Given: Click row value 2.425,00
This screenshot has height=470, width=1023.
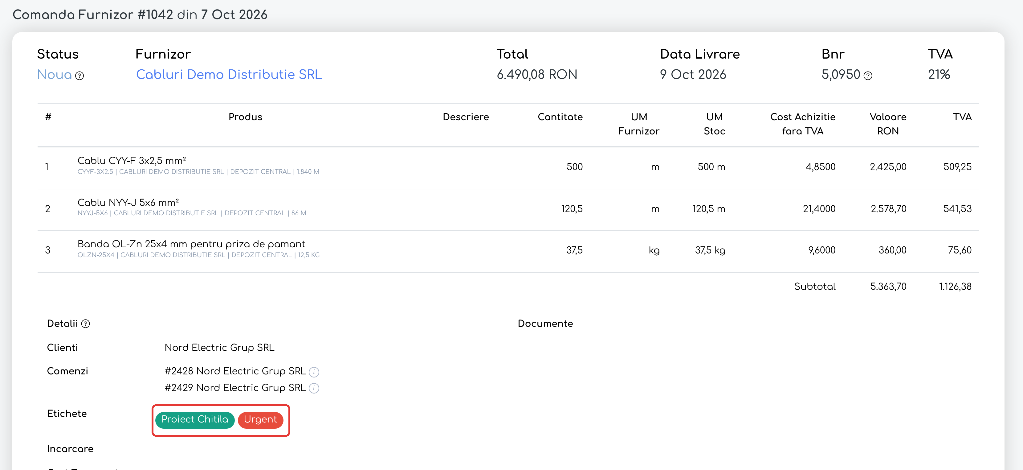Looking at the screenshot, I should pyautogui.click(x=888, y=167).
